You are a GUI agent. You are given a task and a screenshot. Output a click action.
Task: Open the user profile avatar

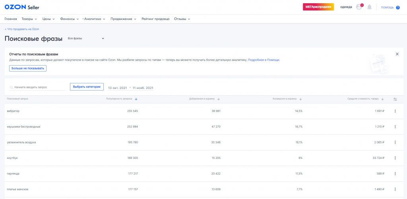[x=359, y=7]
